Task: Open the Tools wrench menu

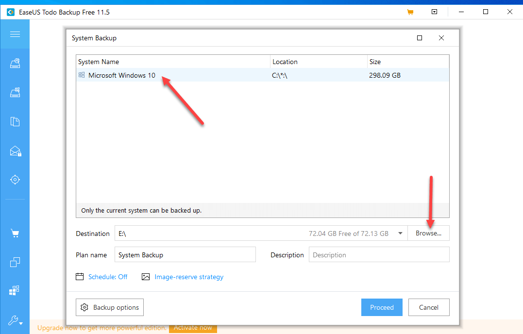Action: tap(16, 320)
